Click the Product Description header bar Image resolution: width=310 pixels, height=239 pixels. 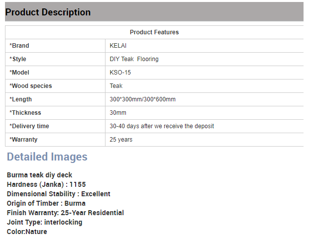[x=154, y=12]
